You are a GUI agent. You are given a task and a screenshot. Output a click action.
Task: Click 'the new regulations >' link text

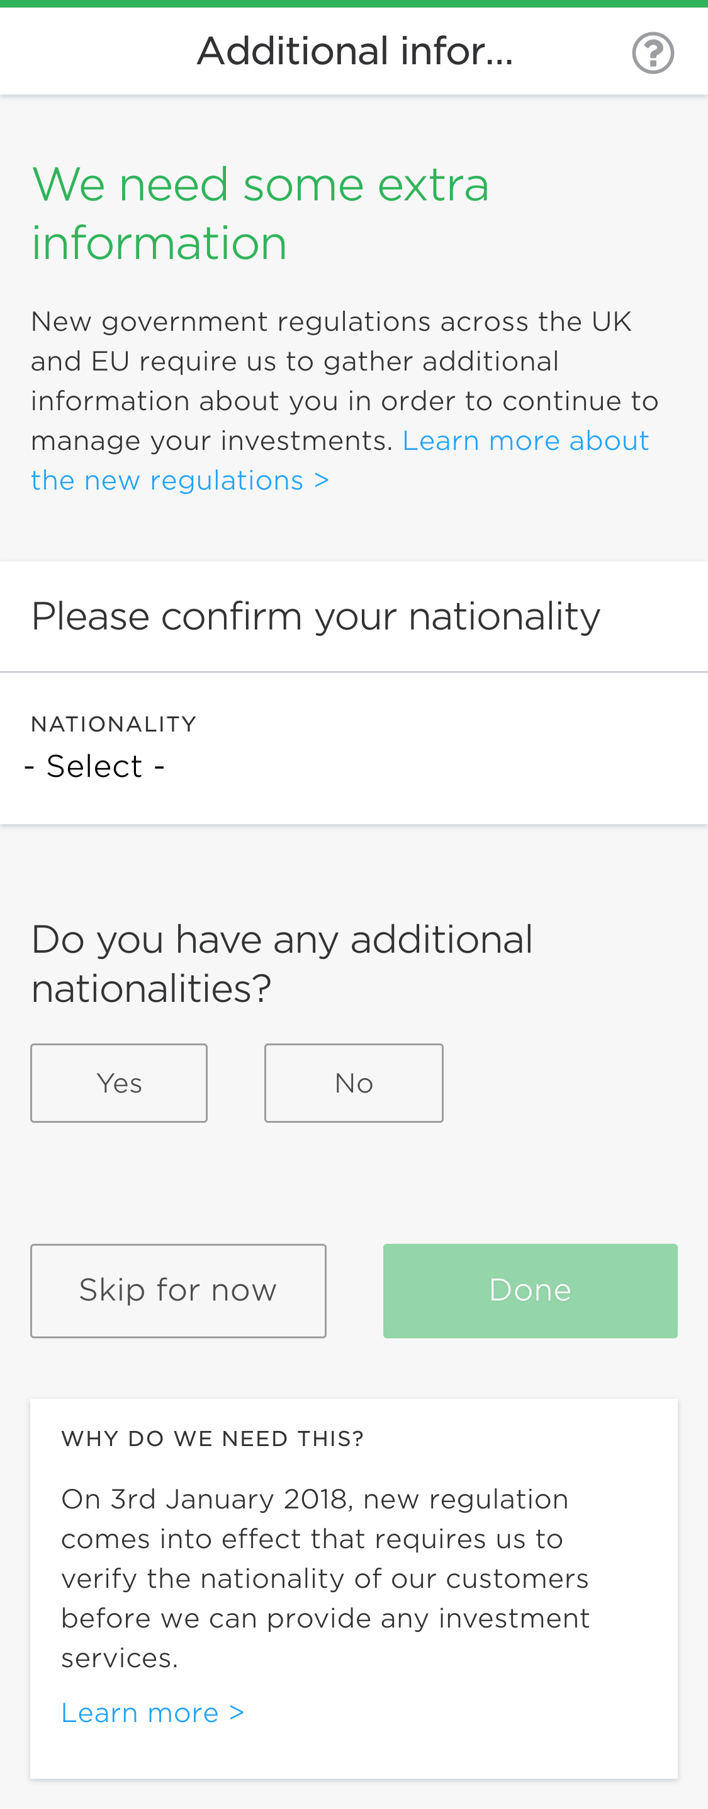tap(179, 481)
